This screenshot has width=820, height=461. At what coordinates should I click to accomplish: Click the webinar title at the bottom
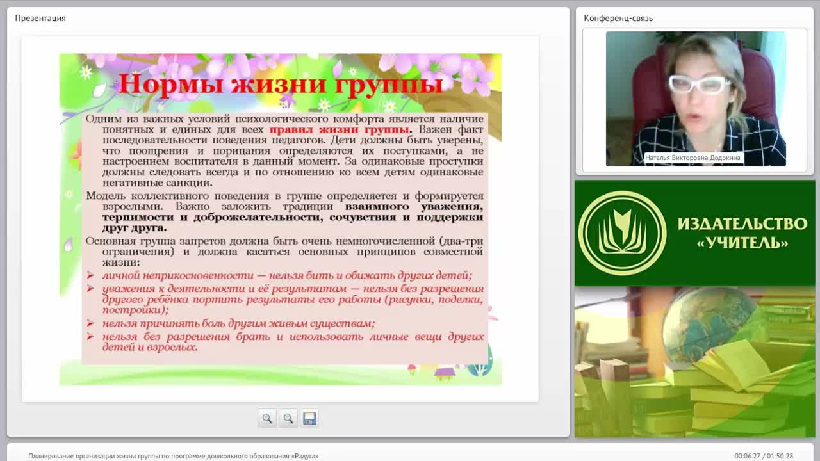click(x=173, y=456)
